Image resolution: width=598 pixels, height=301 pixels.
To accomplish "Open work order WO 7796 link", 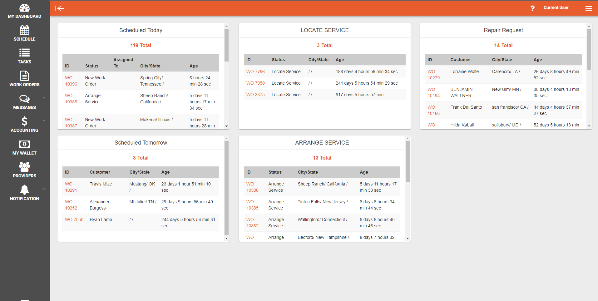I will point(255,72).
